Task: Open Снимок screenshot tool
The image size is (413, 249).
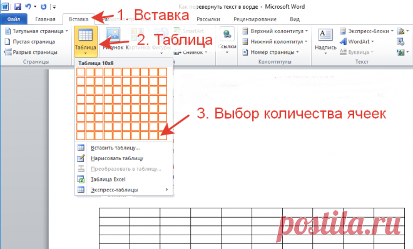Action: pyautogui.click(x=190, y=52)
